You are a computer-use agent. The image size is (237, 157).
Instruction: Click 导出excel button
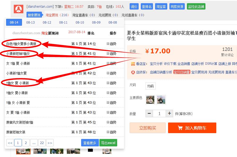108,143
